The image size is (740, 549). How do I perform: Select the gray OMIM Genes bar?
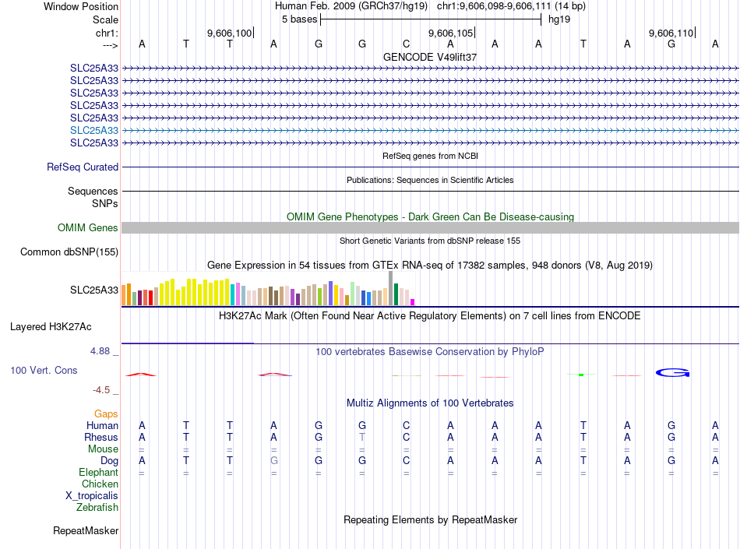pos(431,228)
